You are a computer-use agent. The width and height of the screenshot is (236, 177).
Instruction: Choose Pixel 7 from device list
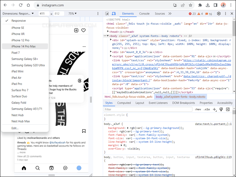point(25,53)
